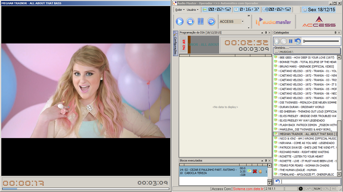Collapse Programação do DIA panel with up arrow
This screenshot has width=343, height=192.
[x=262, y=33]
